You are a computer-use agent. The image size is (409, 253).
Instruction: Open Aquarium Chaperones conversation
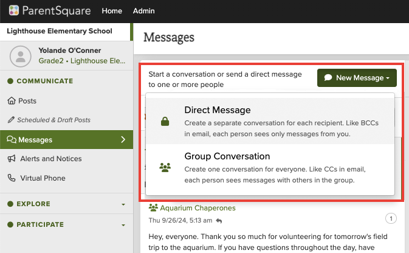198,208
